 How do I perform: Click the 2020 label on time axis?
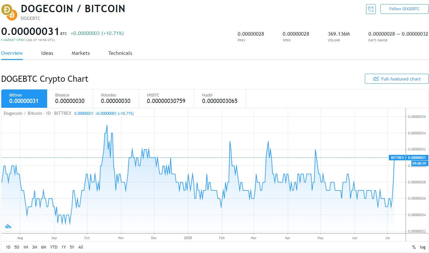tap(188, 238)
